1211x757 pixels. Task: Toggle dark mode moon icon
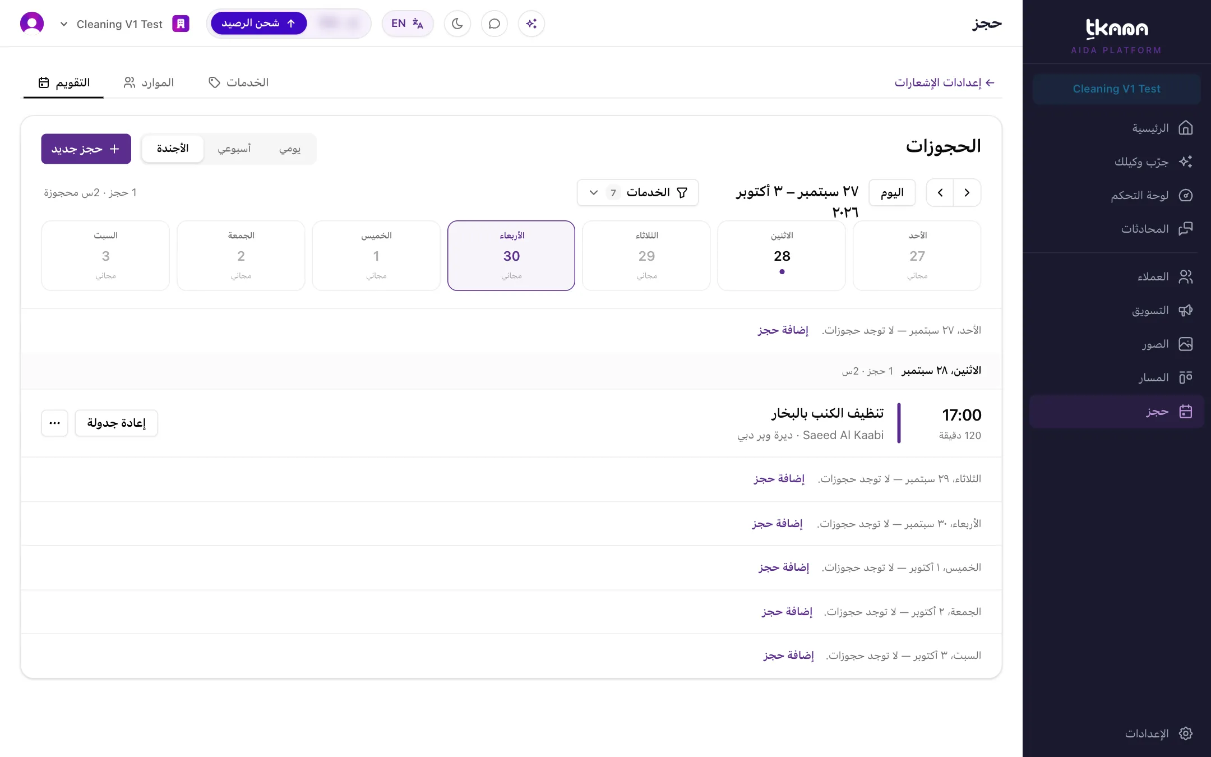click(457, 24)
